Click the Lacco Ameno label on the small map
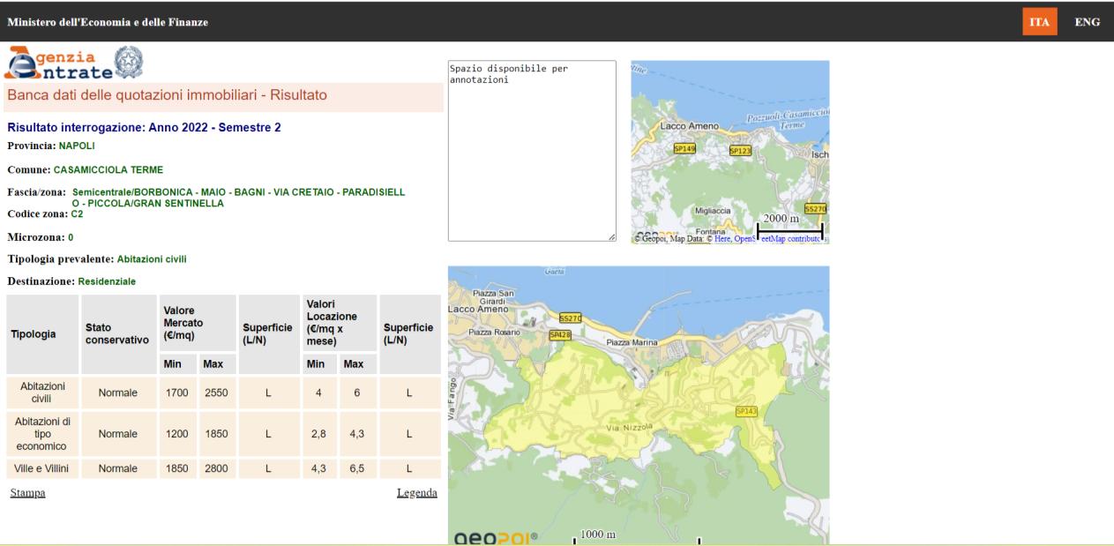Image resolution: width=1114 pixels, height=546 pixels. (690, 126)
